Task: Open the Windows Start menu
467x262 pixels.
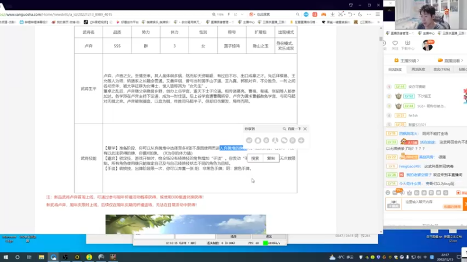Action: point(6,257)
